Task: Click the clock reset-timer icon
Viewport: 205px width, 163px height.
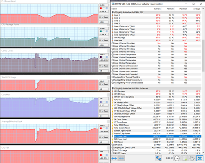Action: pyautogui.click(x=177, y=158)
